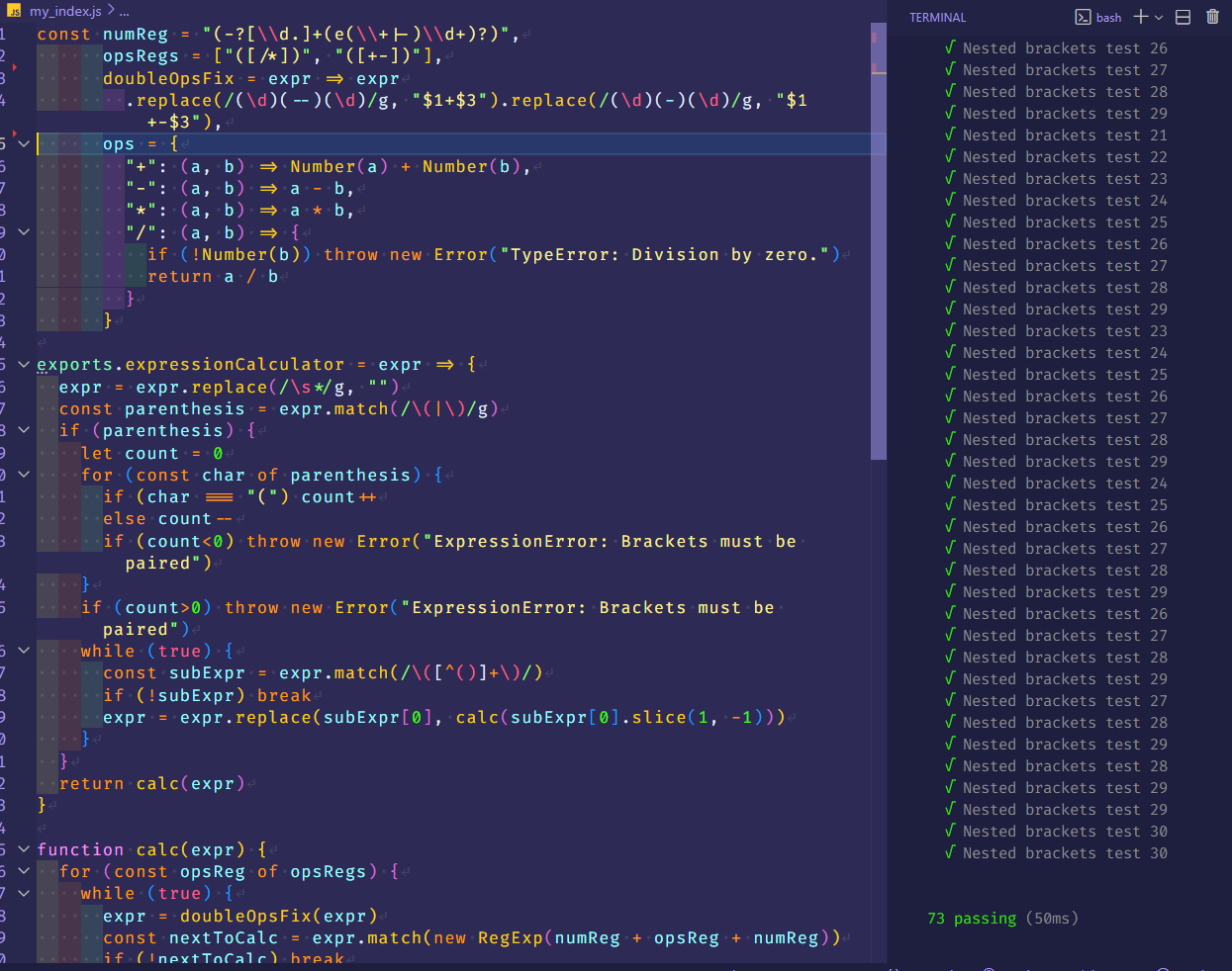Split the terminal panel

tap(1183, 17)
